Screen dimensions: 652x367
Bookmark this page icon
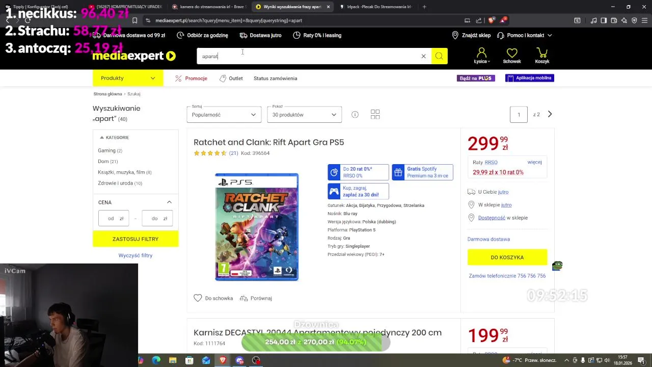[134, 20]
